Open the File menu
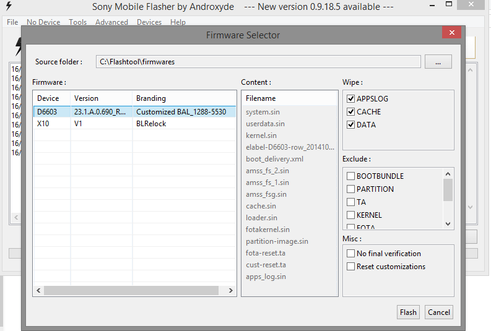 point(12,22)
